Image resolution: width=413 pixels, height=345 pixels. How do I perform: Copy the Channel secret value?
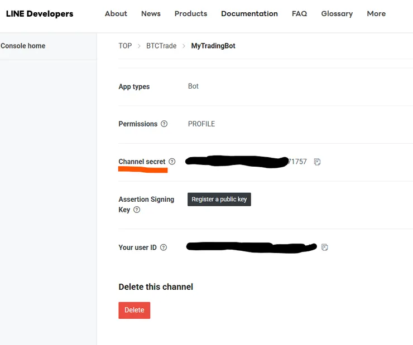[317, 162]
